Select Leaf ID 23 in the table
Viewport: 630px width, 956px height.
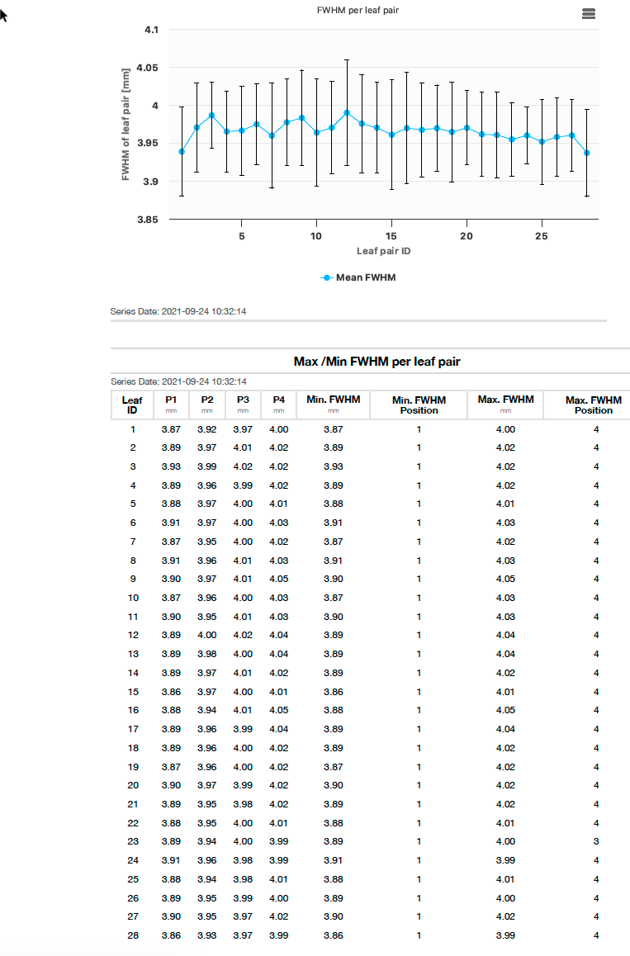(x=133, y=841)
